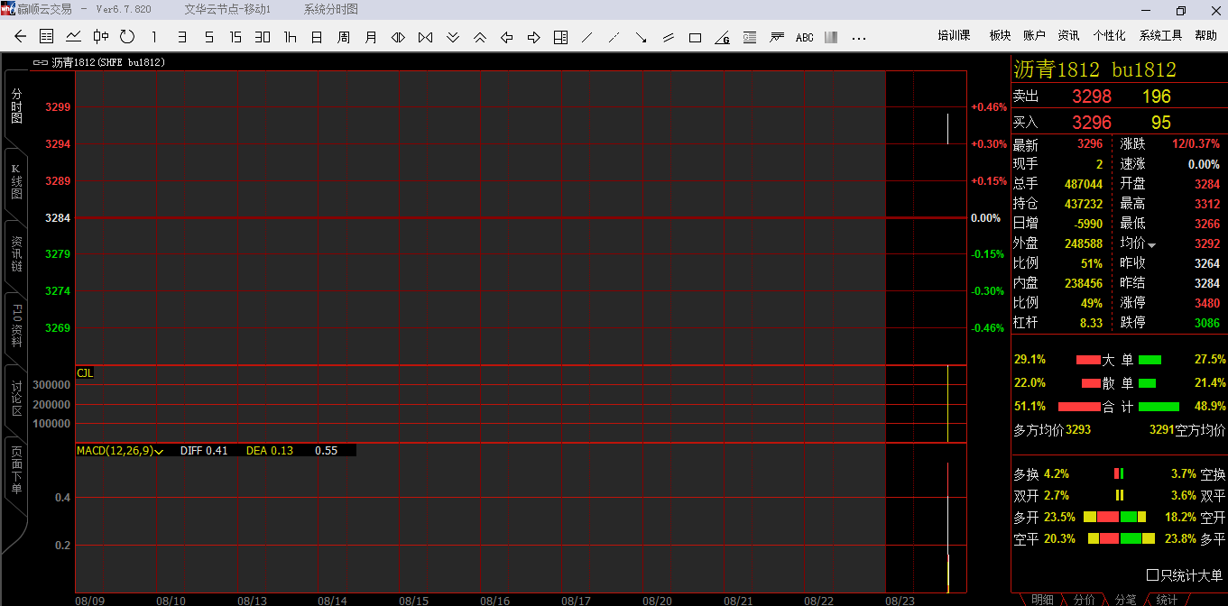Expand the MACD(12,26,9) indicator dropdown
Viewport: 1228px width, 606px height.
point(159,451)
